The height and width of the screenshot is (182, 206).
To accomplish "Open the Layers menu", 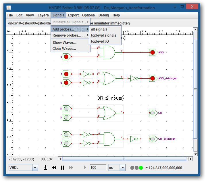I will 43,15.
